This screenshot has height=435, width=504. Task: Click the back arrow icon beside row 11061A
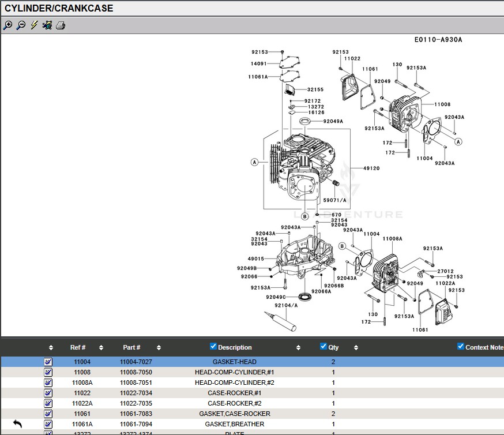17,424
